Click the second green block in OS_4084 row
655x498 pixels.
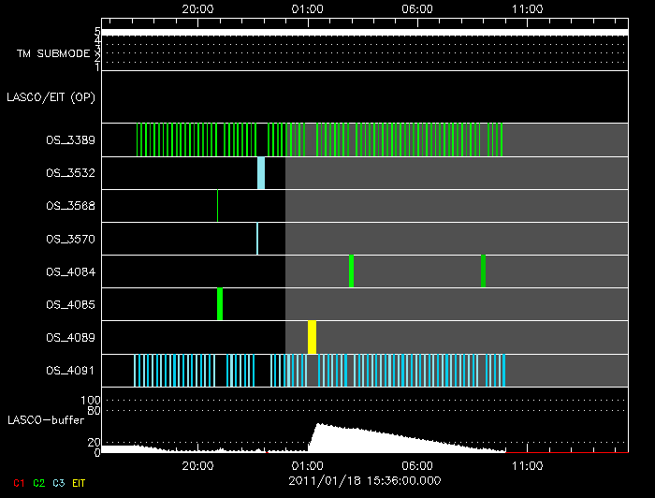(484, 271)
